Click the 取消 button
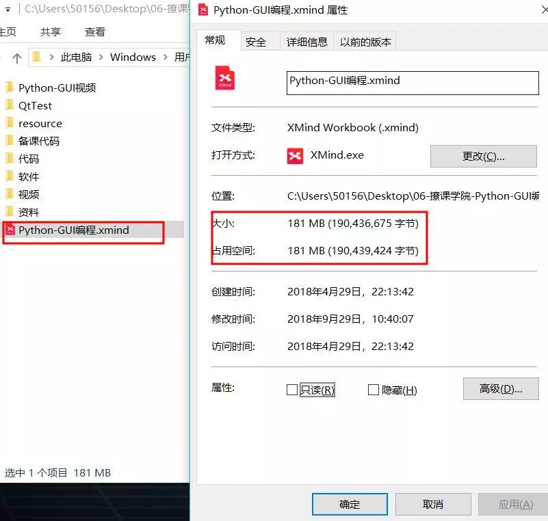The width and height of the screenshot is (548, 521). [x=433, y=504]
